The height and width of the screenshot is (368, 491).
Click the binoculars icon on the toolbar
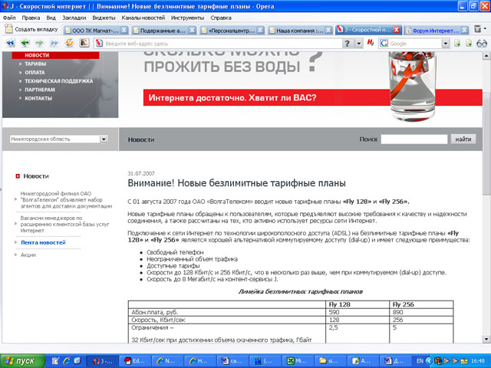[x=481, y=44]
